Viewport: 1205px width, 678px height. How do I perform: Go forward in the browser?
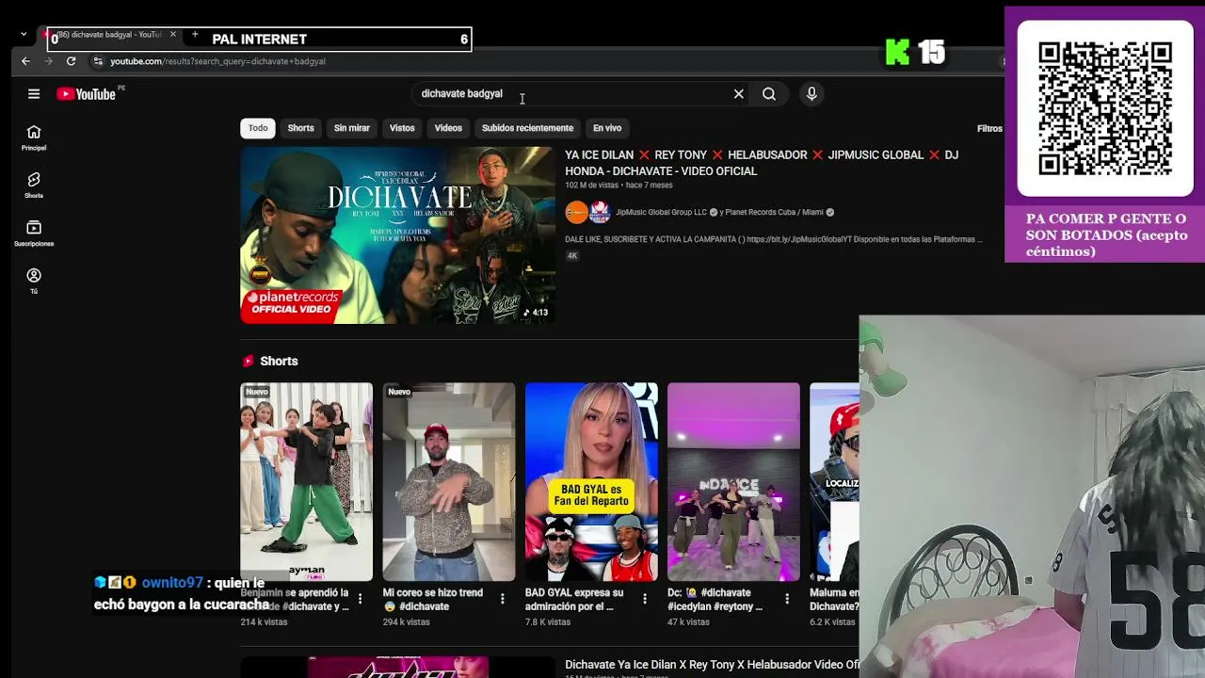48,61
